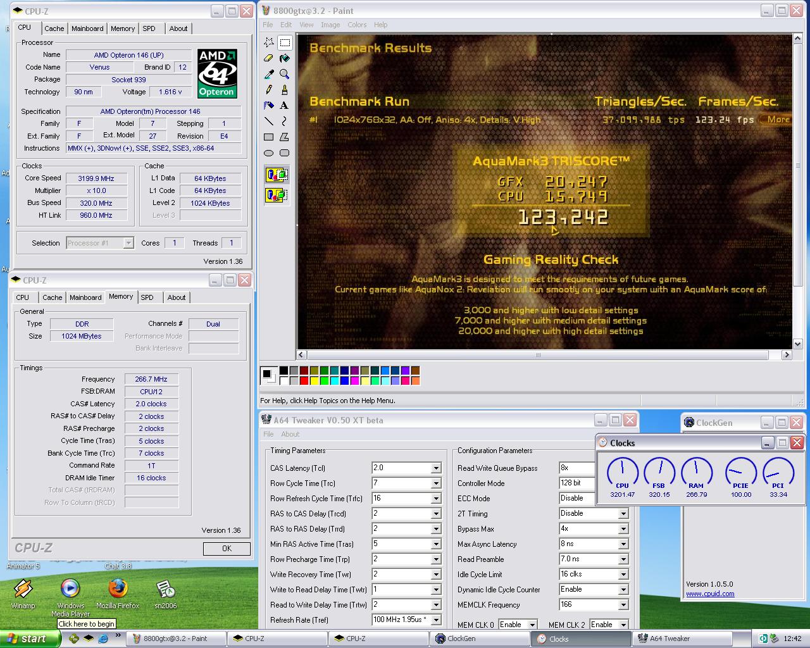Click the Windows start button
The image size is (810, 648).
tap(30, 639)
